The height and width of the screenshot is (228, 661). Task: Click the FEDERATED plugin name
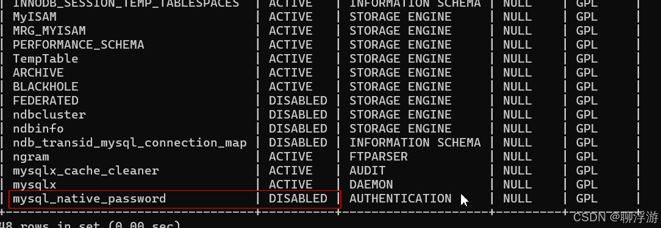tap(46, 100)
